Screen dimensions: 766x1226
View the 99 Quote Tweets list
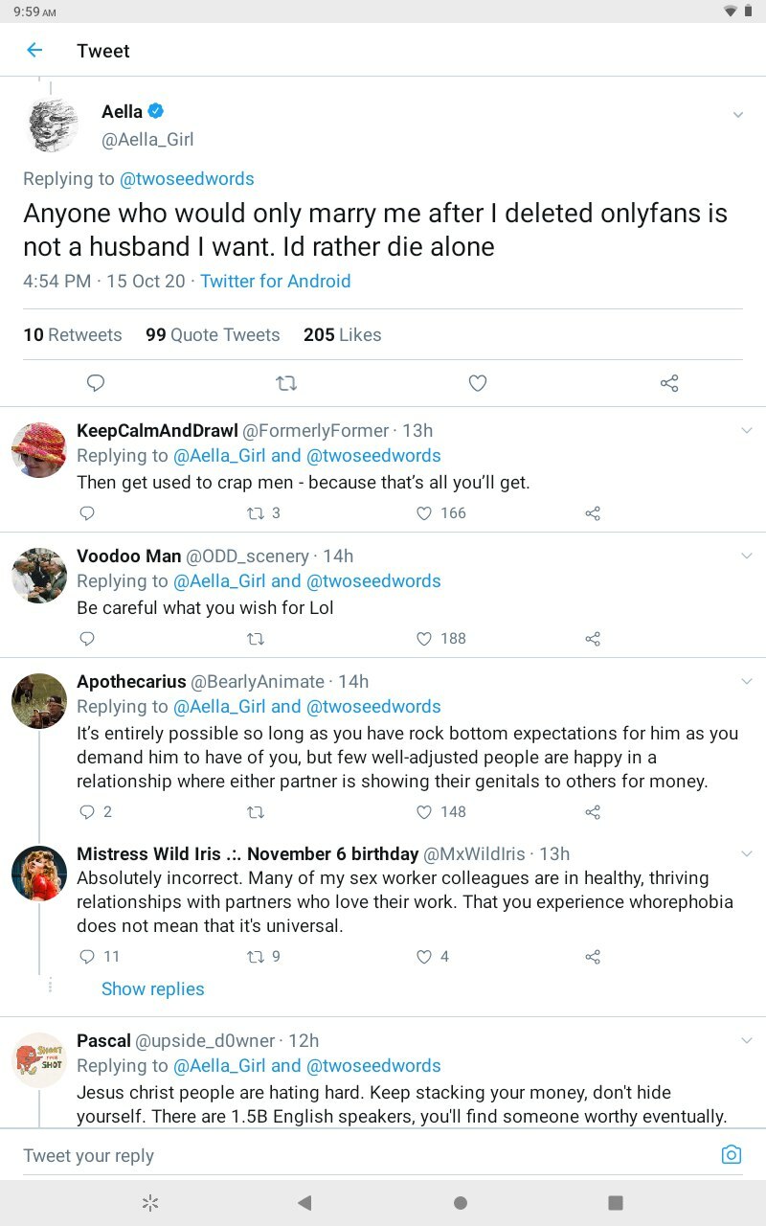[x=213, y=335]
